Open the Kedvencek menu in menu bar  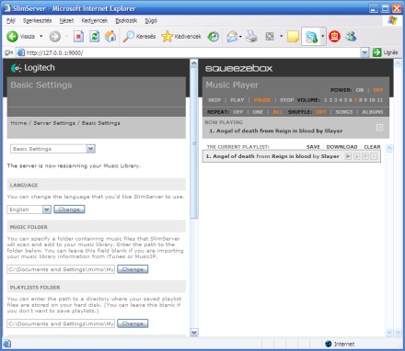[x=95, y=21]
